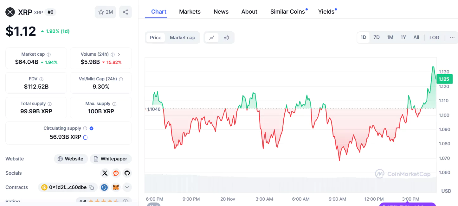Screen dimensions: 458x206
Task: Select the 7D time range
Action: pyautogui.click(x=377, y=37)
